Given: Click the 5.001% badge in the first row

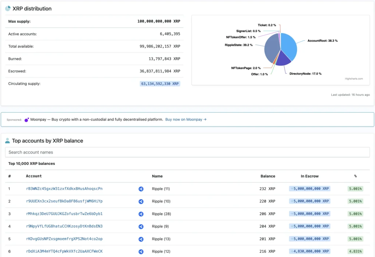Looking at the screenshot, I should (354, 189).
